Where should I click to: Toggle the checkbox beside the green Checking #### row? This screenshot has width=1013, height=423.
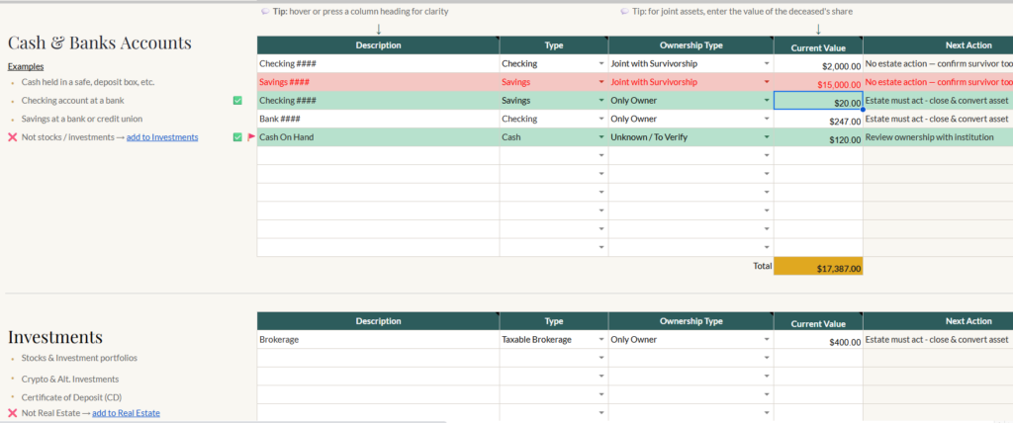click(x=237, y=101)
